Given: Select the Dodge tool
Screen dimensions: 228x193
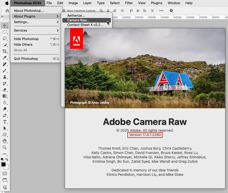Looking at the screenshot, I should pos(5,109).
